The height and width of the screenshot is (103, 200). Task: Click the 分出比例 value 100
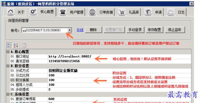[52, 75]
